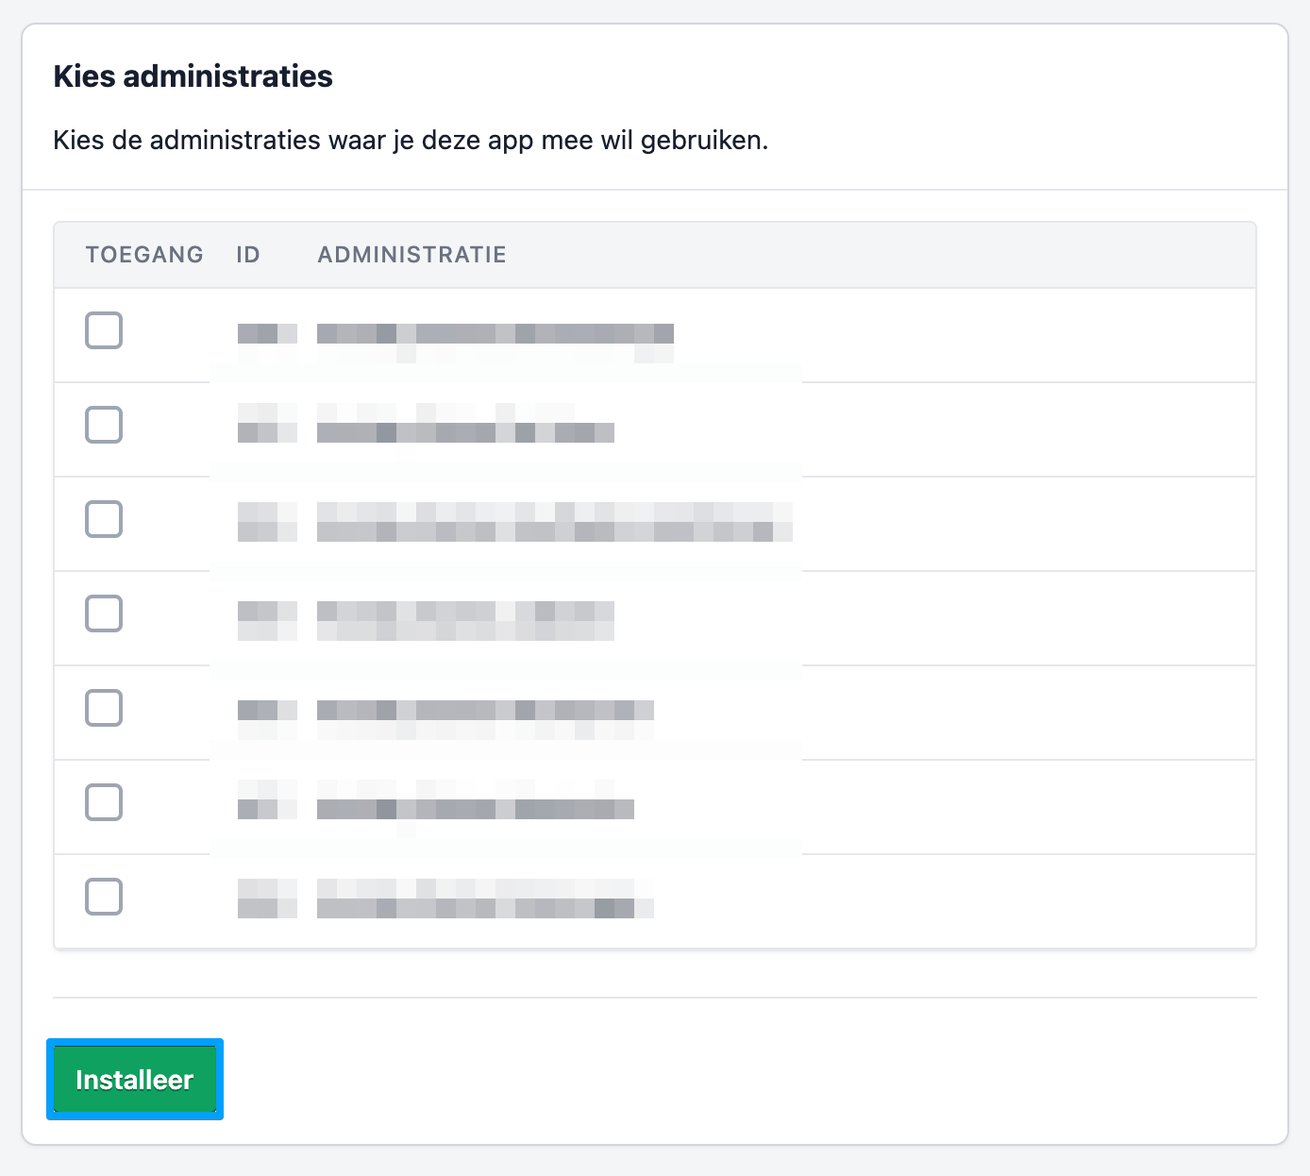This screenshot has width=1310, height=1176.
Task: Tick the second row's Toegang checkbox
Action: (104, 426)
